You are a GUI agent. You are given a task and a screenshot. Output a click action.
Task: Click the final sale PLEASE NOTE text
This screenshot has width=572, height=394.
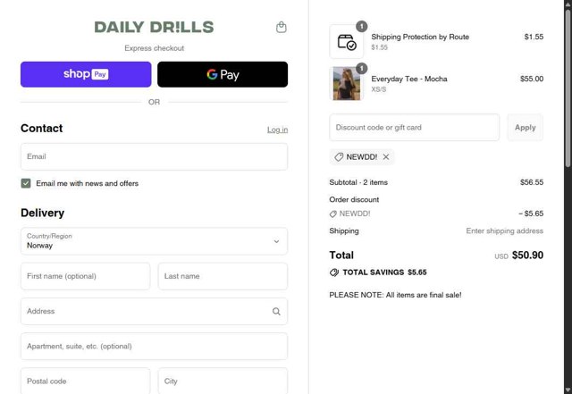pyautogui.click(x=395, y=295)
